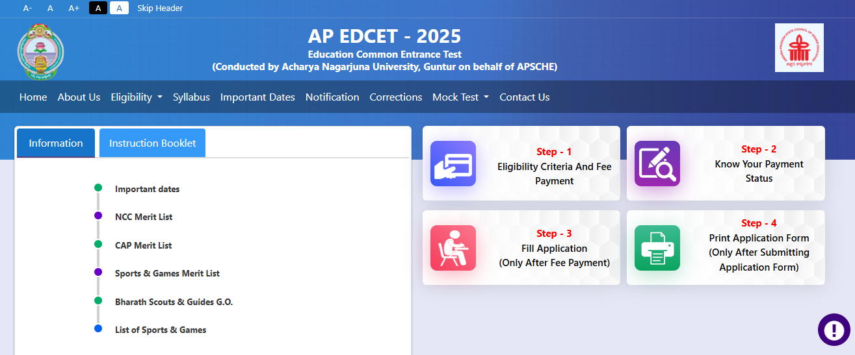Click the Skip Header link
Image resolution: width=855 pixels, height=355 pixels.
(160, 8)
